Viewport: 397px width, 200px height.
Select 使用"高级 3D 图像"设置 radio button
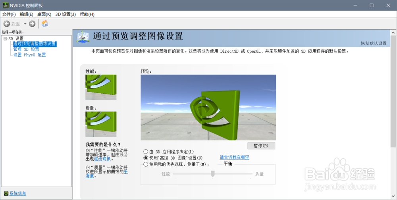click(x=146, y=158)
